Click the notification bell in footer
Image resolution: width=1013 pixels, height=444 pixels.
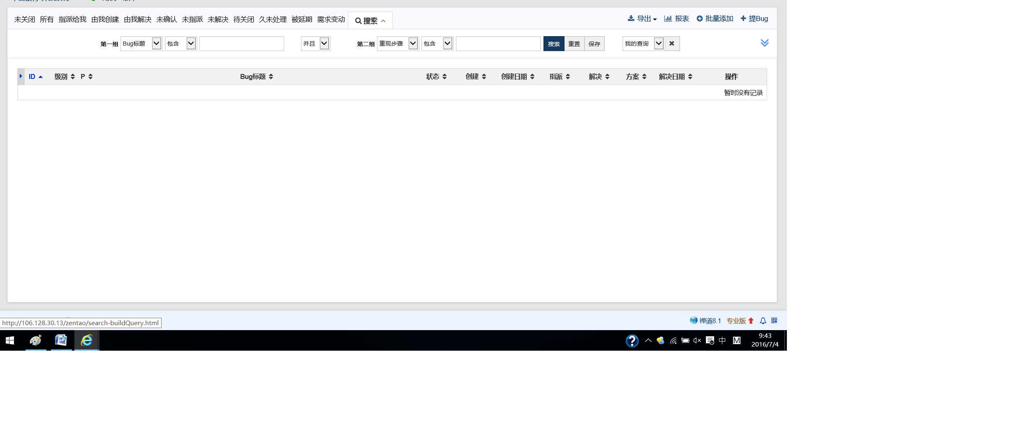763,321
